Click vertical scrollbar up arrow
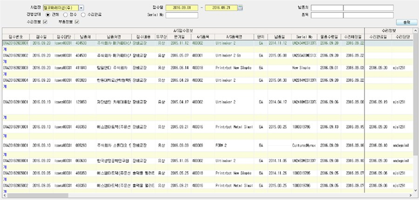Viewport: 419px width, 200px height. pyautogui.click(x=415, y=30)
